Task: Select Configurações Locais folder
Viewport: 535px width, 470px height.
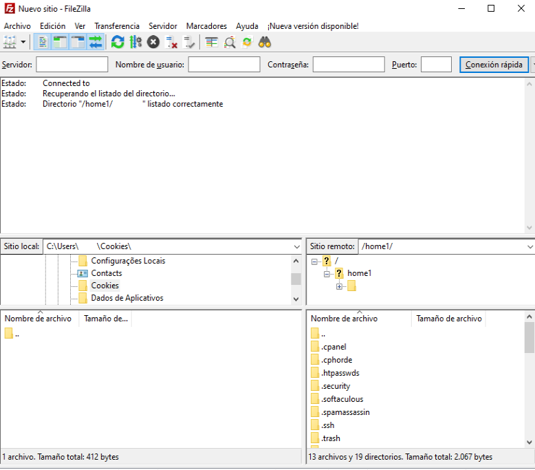Action: click(x=128, y=261)
